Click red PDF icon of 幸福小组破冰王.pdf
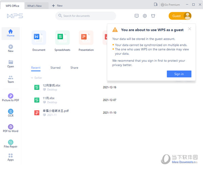The width and height of the screenshot is (203, 169). pyautogui.click(x=37, y=113)
